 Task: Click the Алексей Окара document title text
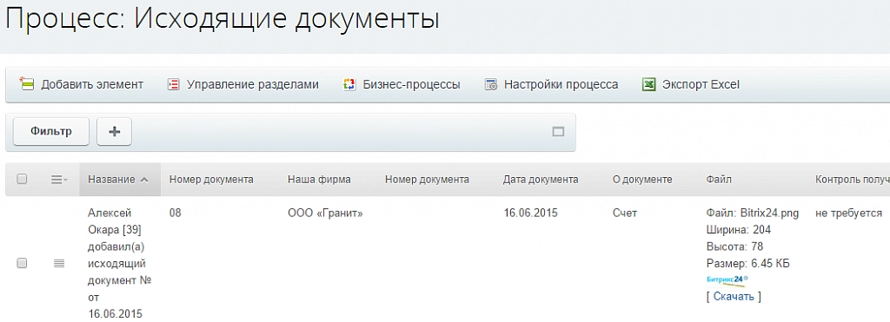point(120,263)
